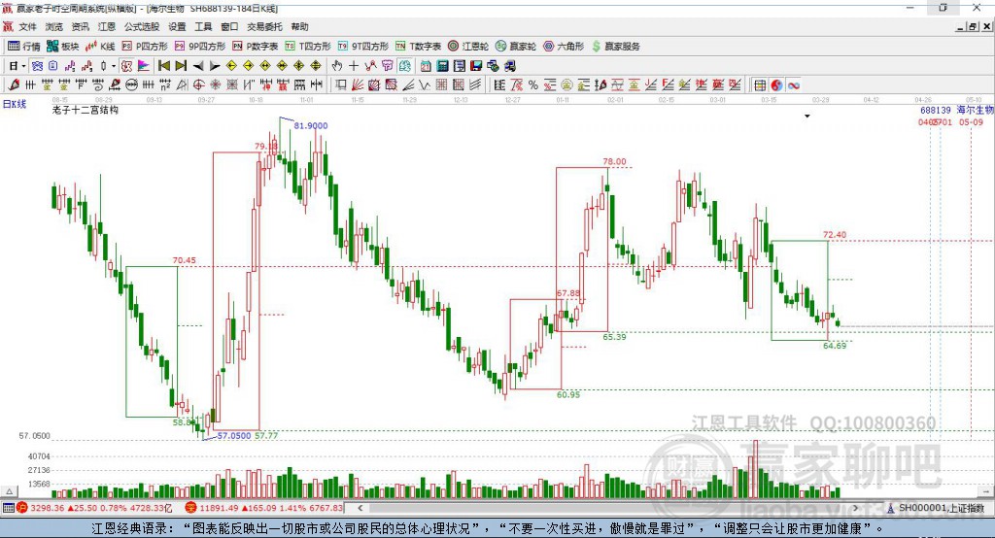Open the calendar icon tool
995x538 pixels.
click(426, 66)
